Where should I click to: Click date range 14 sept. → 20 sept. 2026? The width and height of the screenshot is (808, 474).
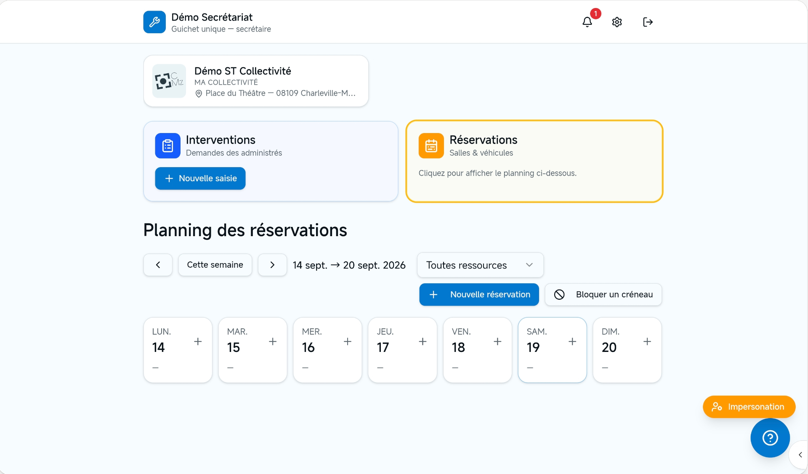point(349,265)
